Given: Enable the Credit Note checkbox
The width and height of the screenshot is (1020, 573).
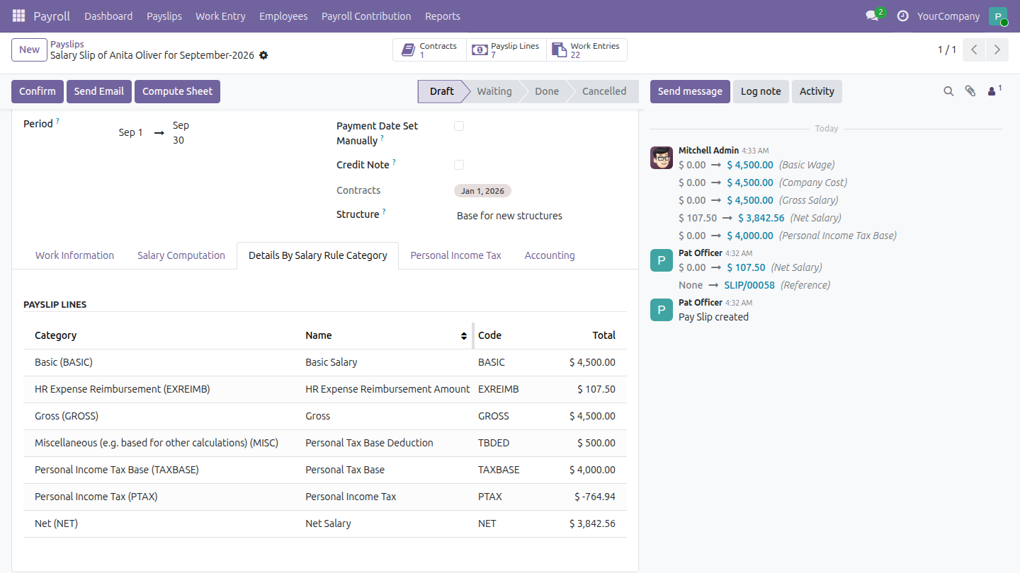Looking at the screenshot, I should 459,165.
